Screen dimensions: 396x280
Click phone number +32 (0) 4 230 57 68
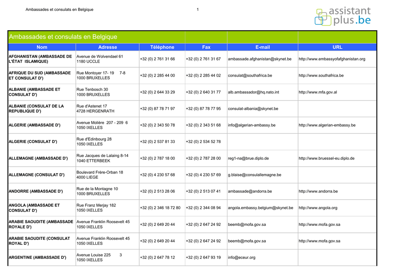(157, 175)
